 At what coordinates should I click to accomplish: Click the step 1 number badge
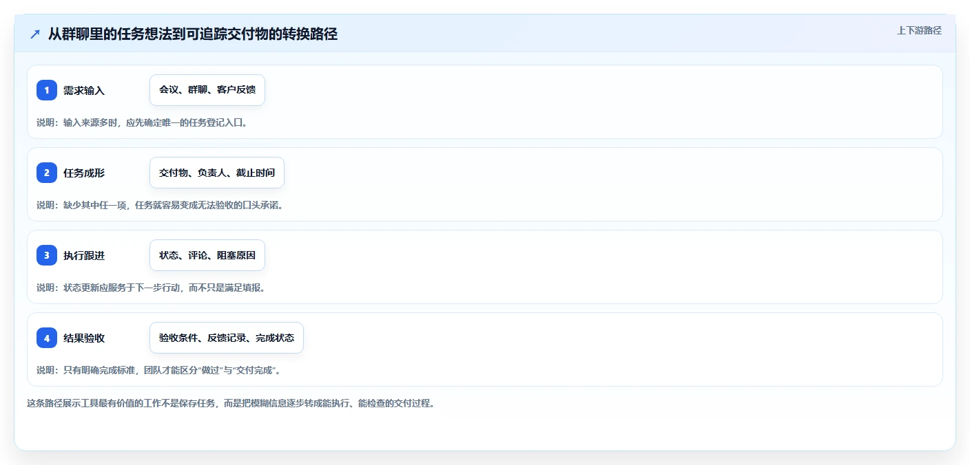(x=47, y=90)
